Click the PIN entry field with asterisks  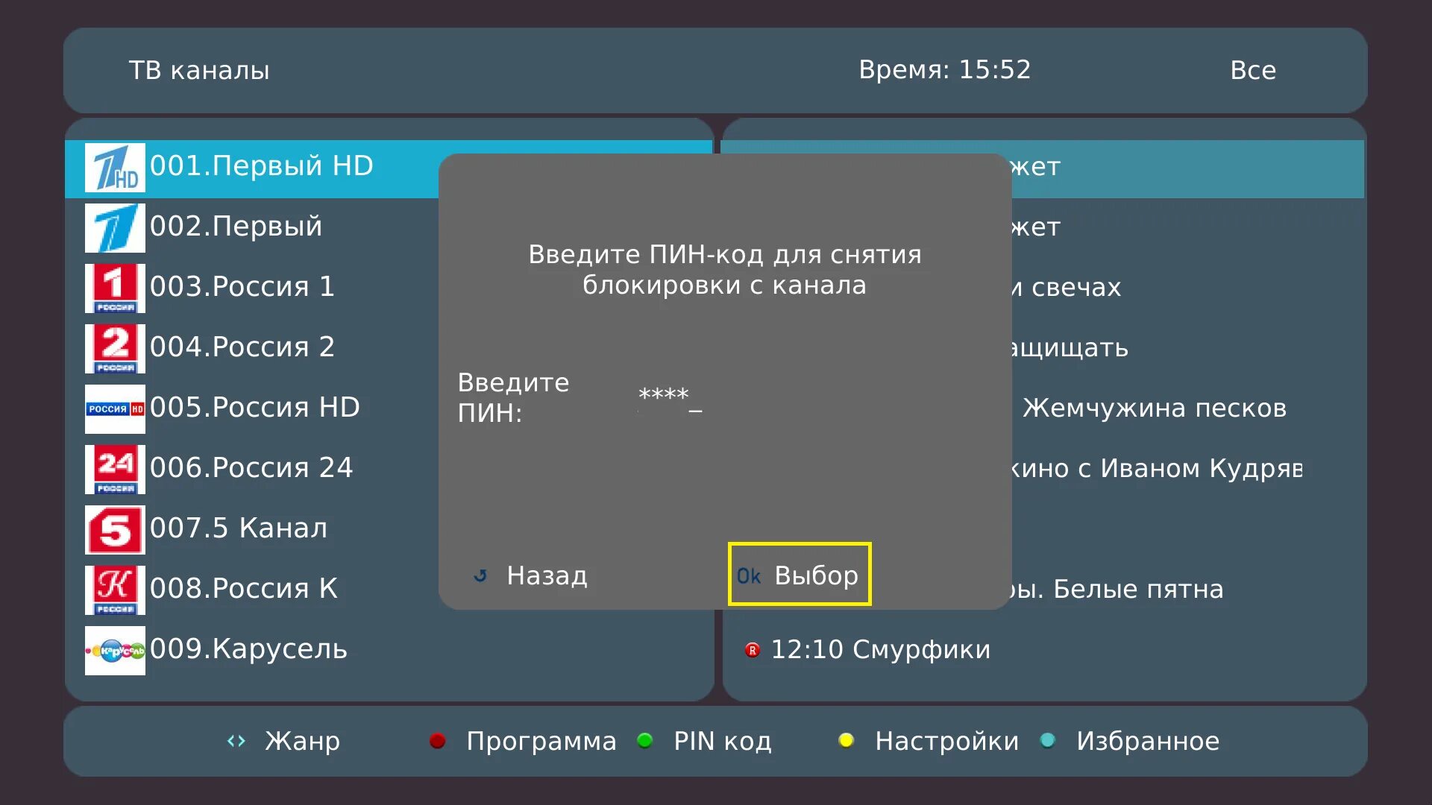point(670,400)
